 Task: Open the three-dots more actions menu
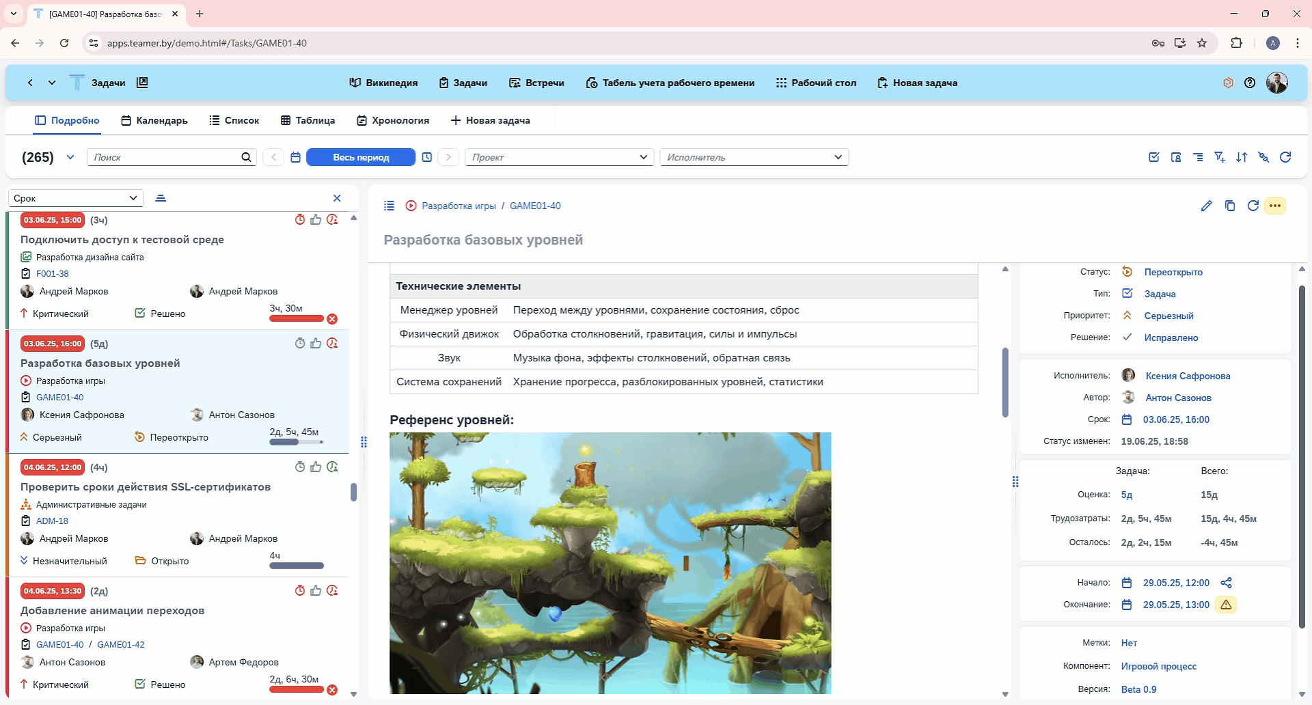point(1274,206)
